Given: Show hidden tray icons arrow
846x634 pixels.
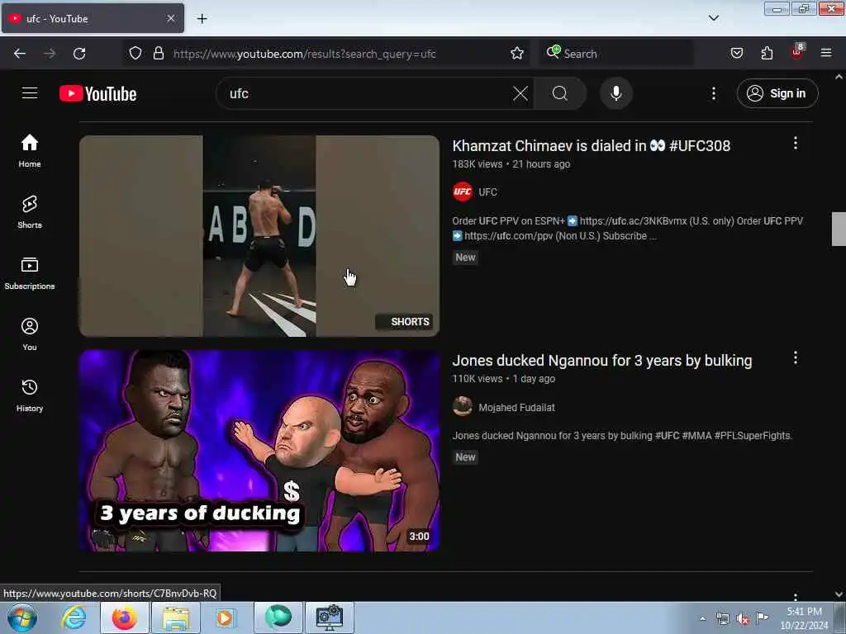Looking at the screenshot, I should click(x=702, y=618).
